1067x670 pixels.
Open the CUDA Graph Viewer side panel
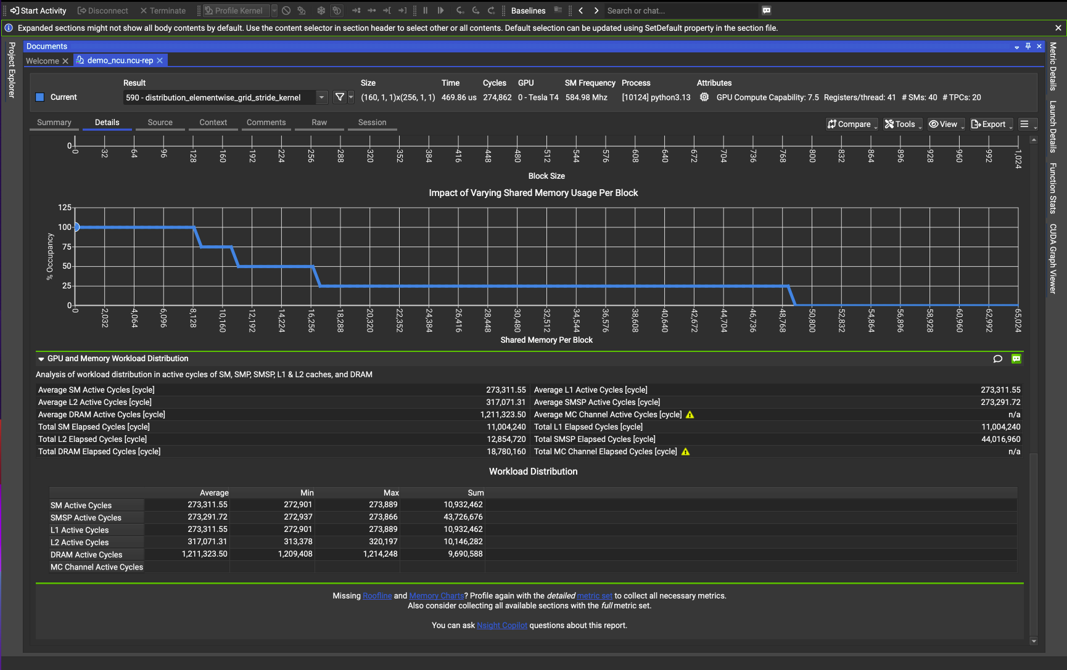(1053, 258)
